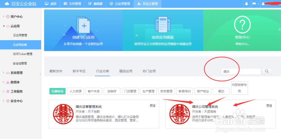
Task: Select the 房产物业 category
Action: coord(203,91)
